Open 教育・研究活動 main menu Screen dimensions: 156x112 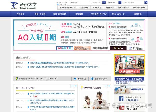(60, 14)
